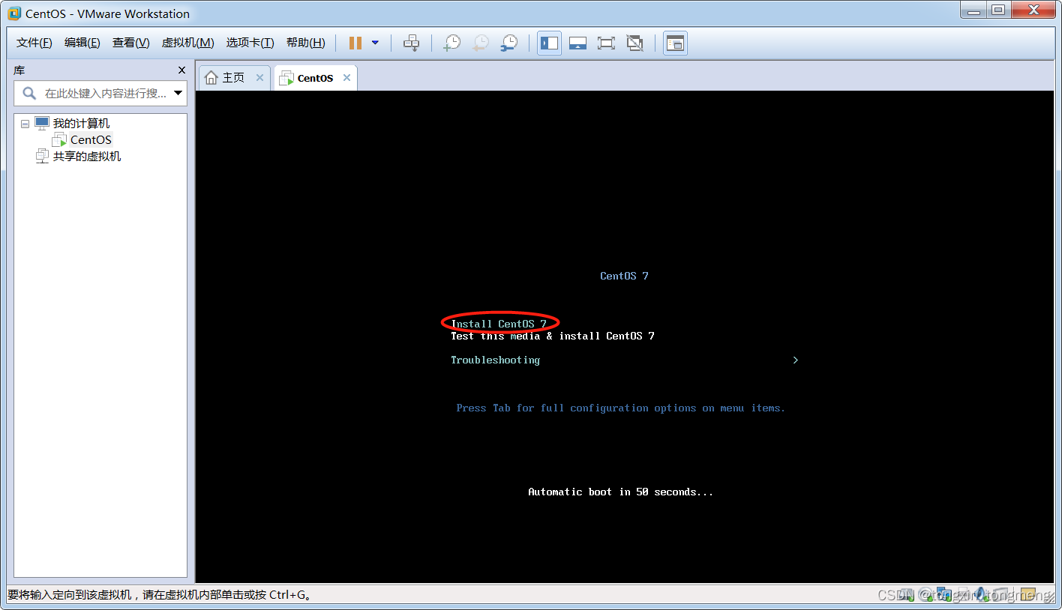Click the 'CentOS 7' boot screen title

(x=624, y=276)
